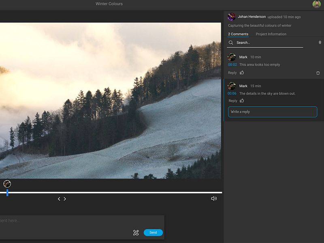Reply to the 'sky are blown out' comment
324x243 pixels.
point(232,101)
